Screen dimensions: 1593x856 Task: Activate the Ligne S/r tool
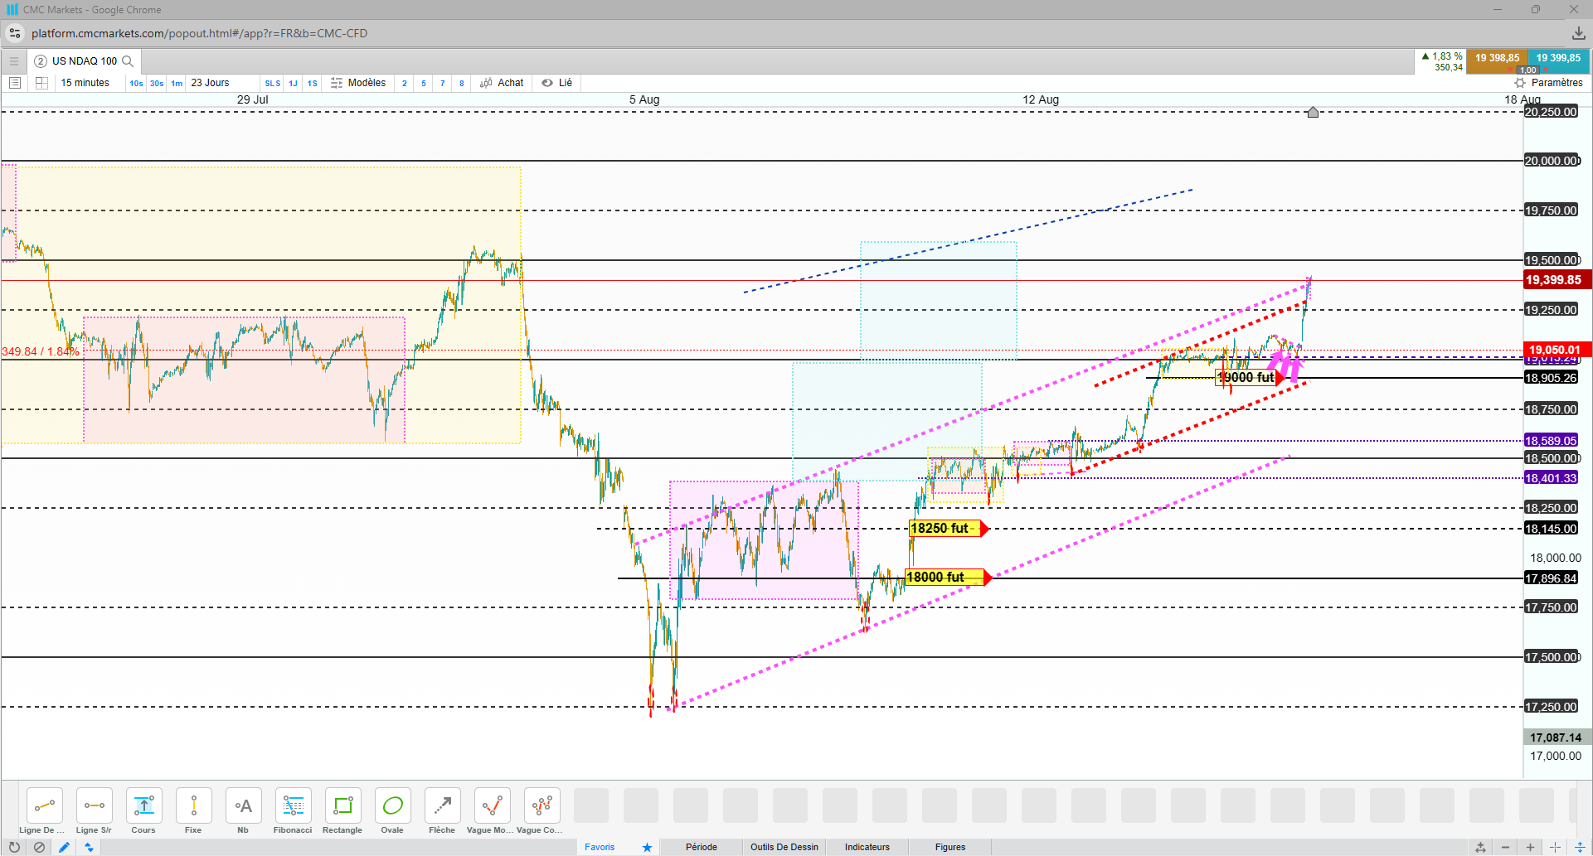coord(94,811)
